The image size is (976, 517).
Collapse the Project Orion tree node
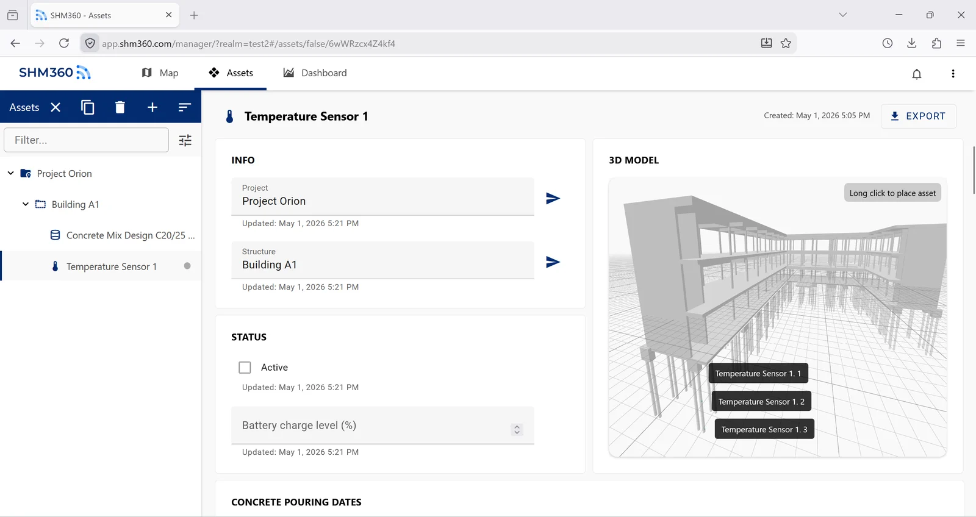point(10,173)
